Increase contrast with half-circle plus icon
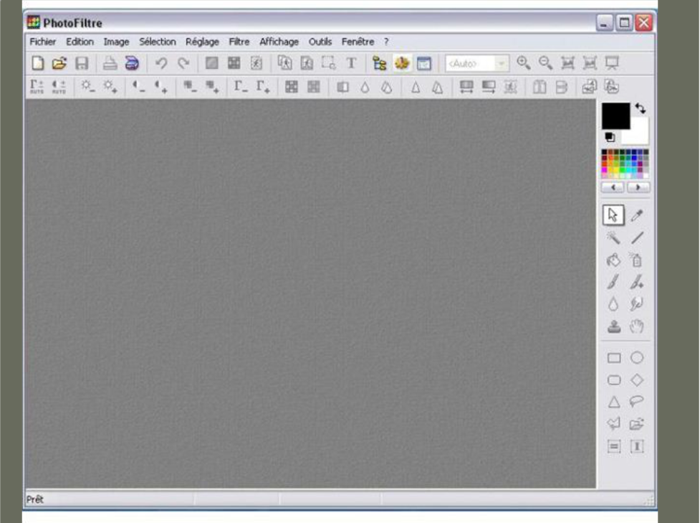700x523 pixels. (160, 86)
